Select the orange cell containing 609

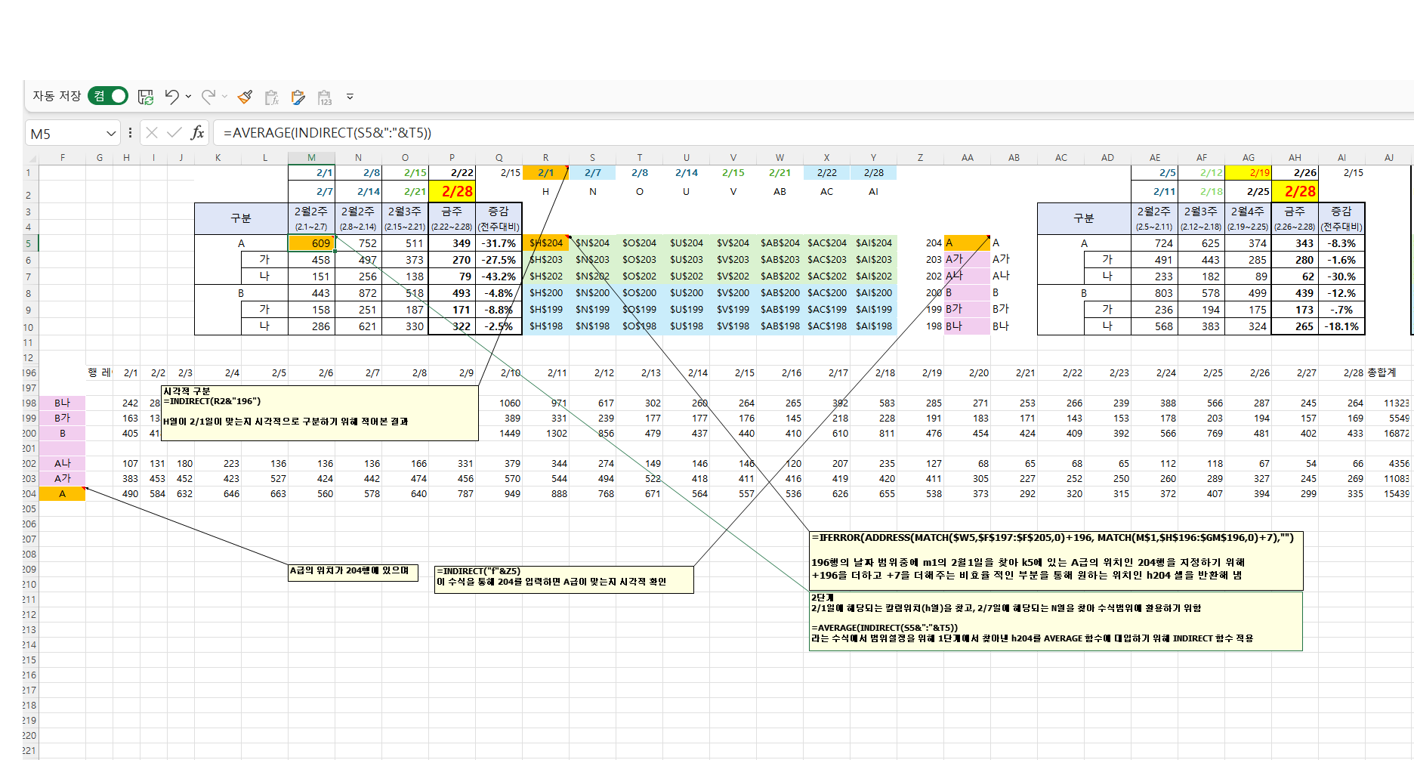pyautogui.click(x=311, y=243)
